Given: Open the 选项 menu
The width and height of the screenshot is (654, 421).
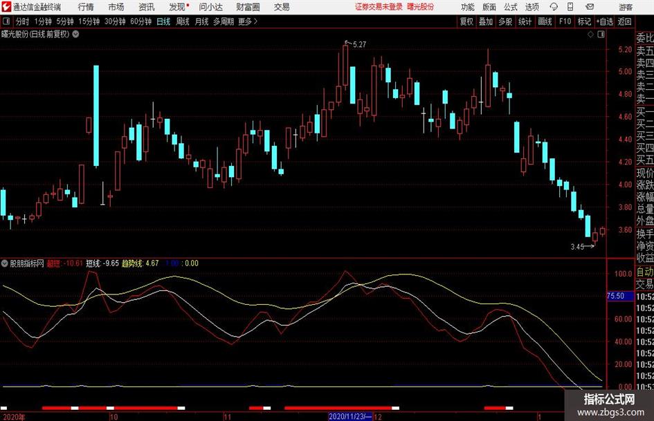Looking at the screenshot, I should [532, 7].
